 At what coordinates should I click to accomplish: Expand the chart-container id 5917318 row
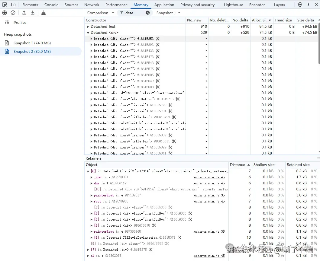tap(92, 93)
